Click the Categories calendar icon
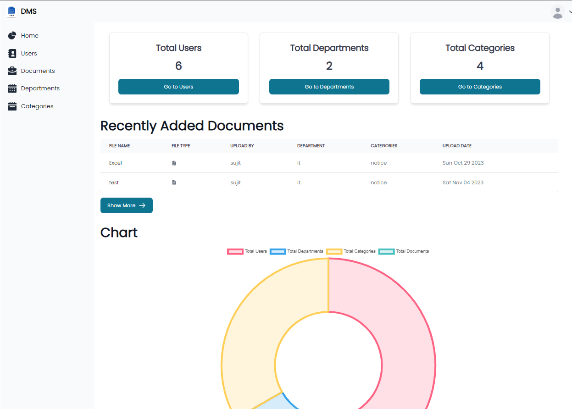This screenshot has height=409, width=572. tap(12, 106)
